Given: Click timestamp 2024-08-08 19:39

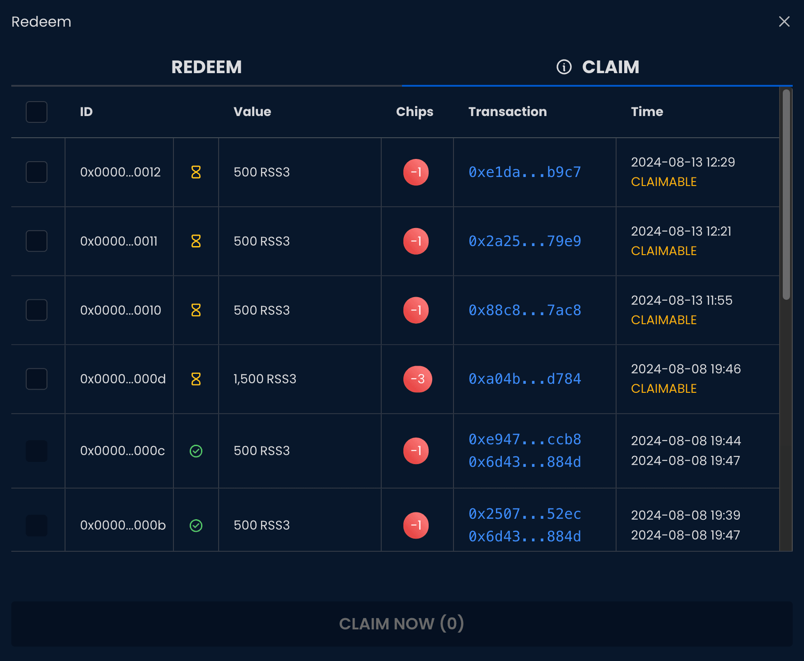Looking at the screenshot, I should (x=686, y=515).
